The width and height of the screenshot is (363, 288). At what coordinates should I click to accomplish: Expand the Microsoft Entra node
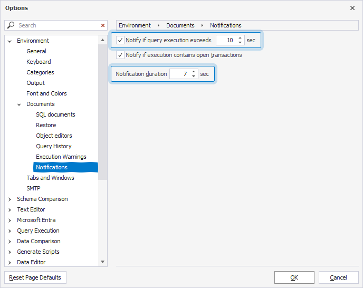[9, 220]
